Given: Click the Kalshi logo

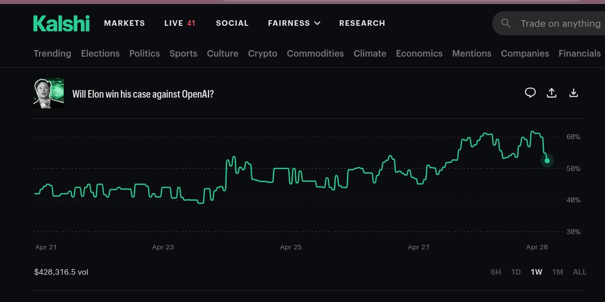Looking at the screenshot, I should (61, 23).
